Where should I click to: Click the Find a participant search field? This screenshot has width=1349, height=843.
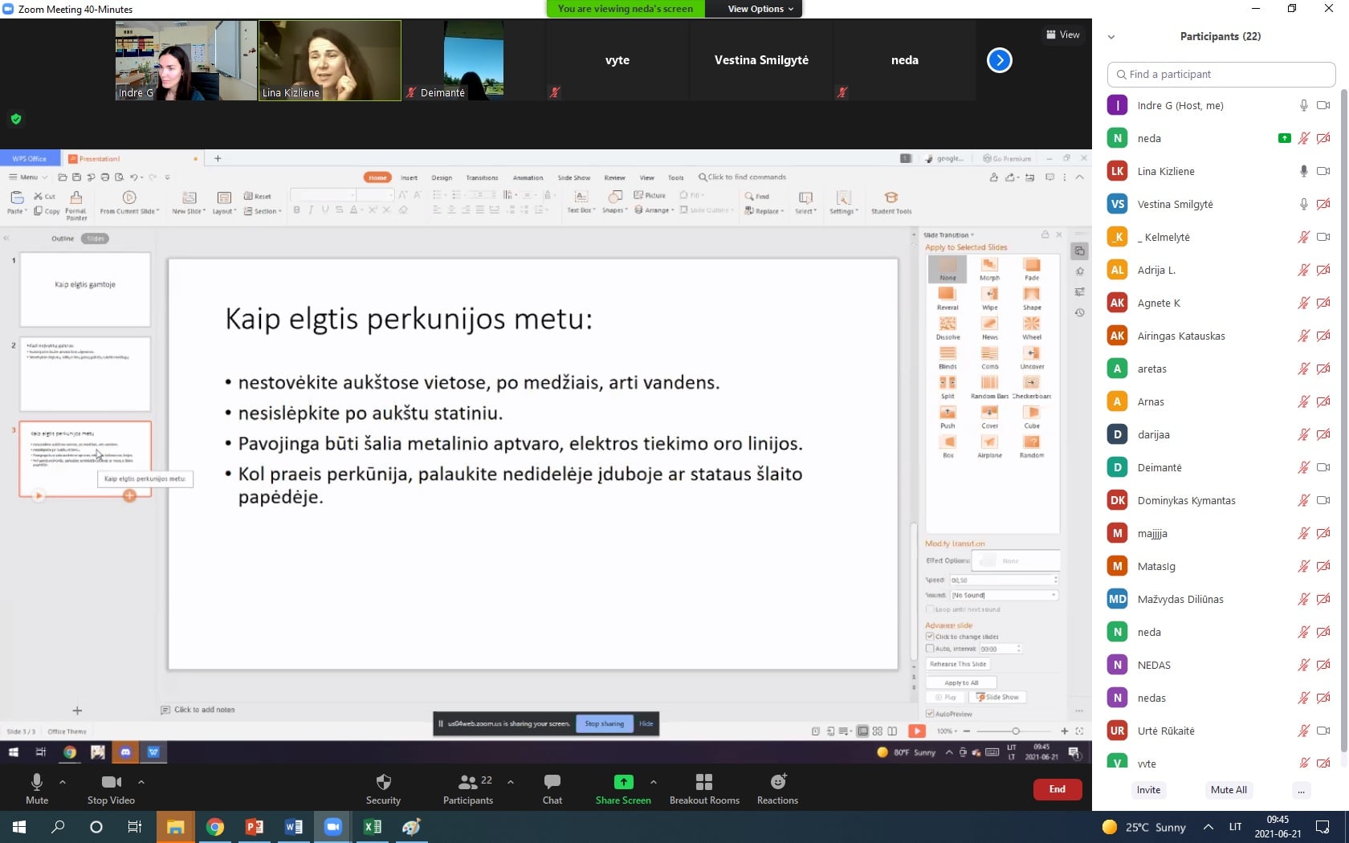click(x=1221, y=74)
